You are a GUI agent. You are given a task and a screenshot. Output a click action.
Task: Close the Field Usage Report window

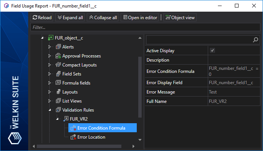[254, 6]
